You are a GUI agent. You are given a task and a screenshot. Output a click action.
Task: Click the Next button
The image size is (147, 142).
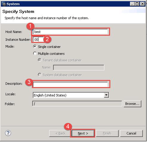(83, 133)
